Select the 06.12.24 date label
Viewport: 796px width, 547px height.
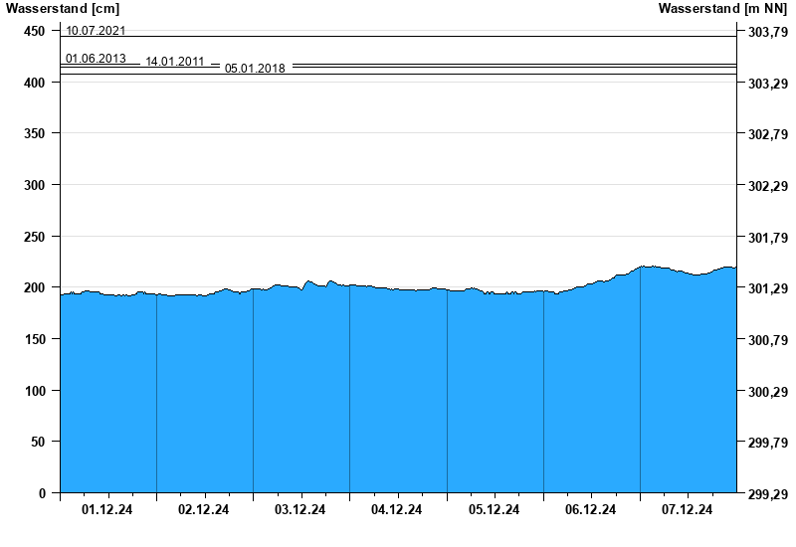point(591,510)
